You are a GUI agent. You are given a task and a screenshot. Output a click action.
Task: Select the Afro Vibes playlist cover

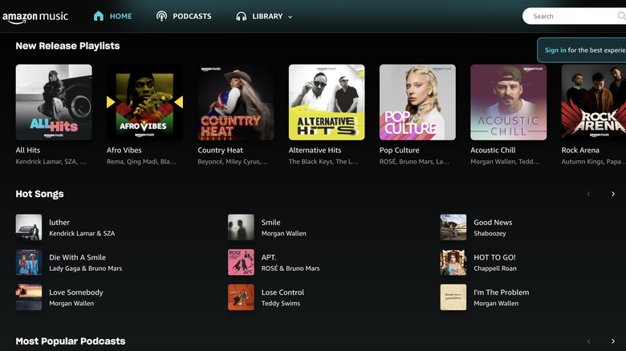(144, 103)
